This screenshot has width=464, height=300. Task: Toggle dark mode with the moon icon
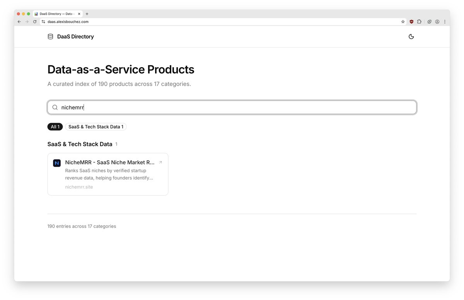point(411,37)
